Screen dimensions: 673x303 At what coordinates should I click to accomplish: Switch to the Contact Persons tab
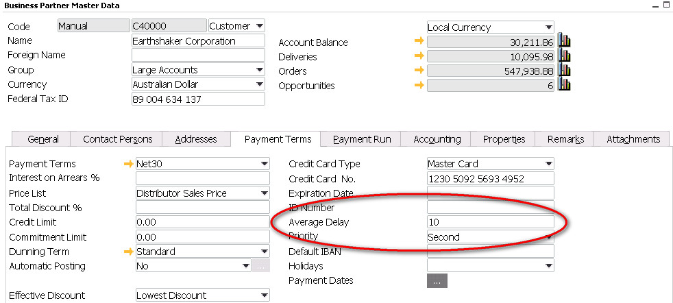(117, 139)
